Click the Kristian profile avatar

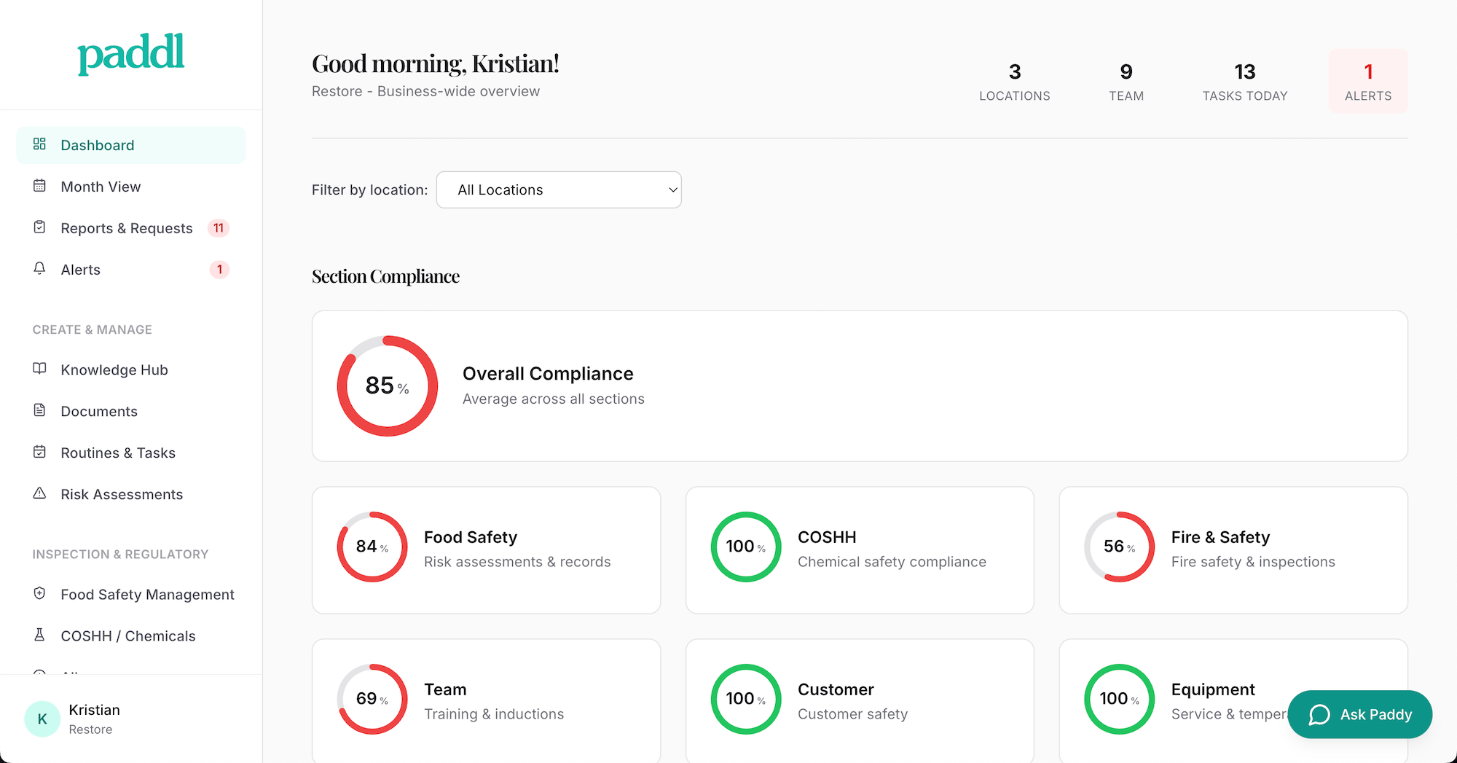tap(42, 719)
